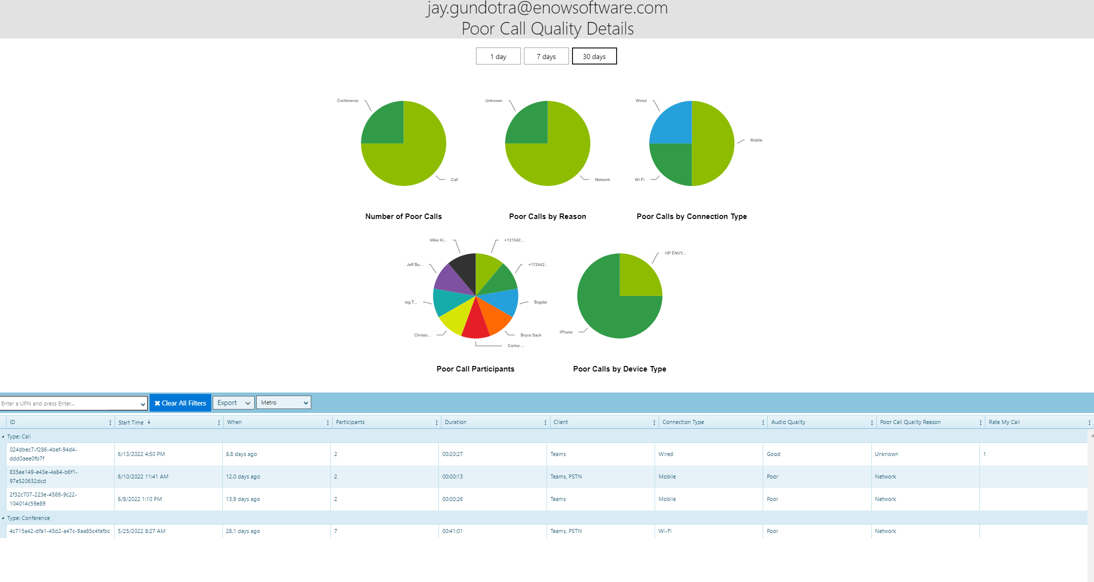1094x582 pixels.
Task: Expand the UPN search combo box arrow
Action: click(x=142, y=403)
